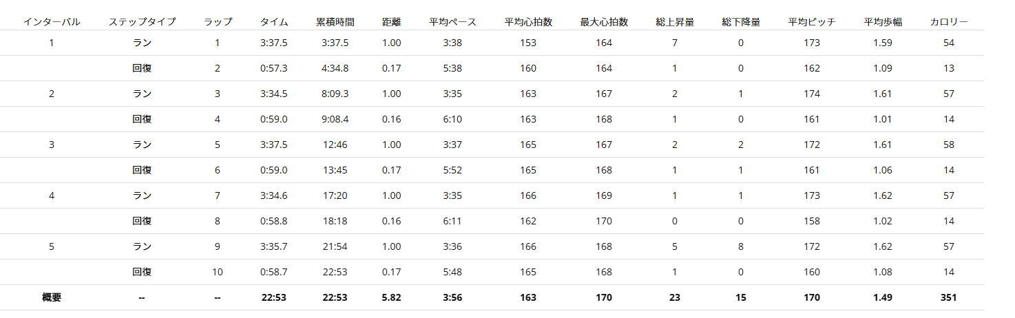Click lap 10 in the ラップ column
1015x318 pixels.
tap(218, 272)
